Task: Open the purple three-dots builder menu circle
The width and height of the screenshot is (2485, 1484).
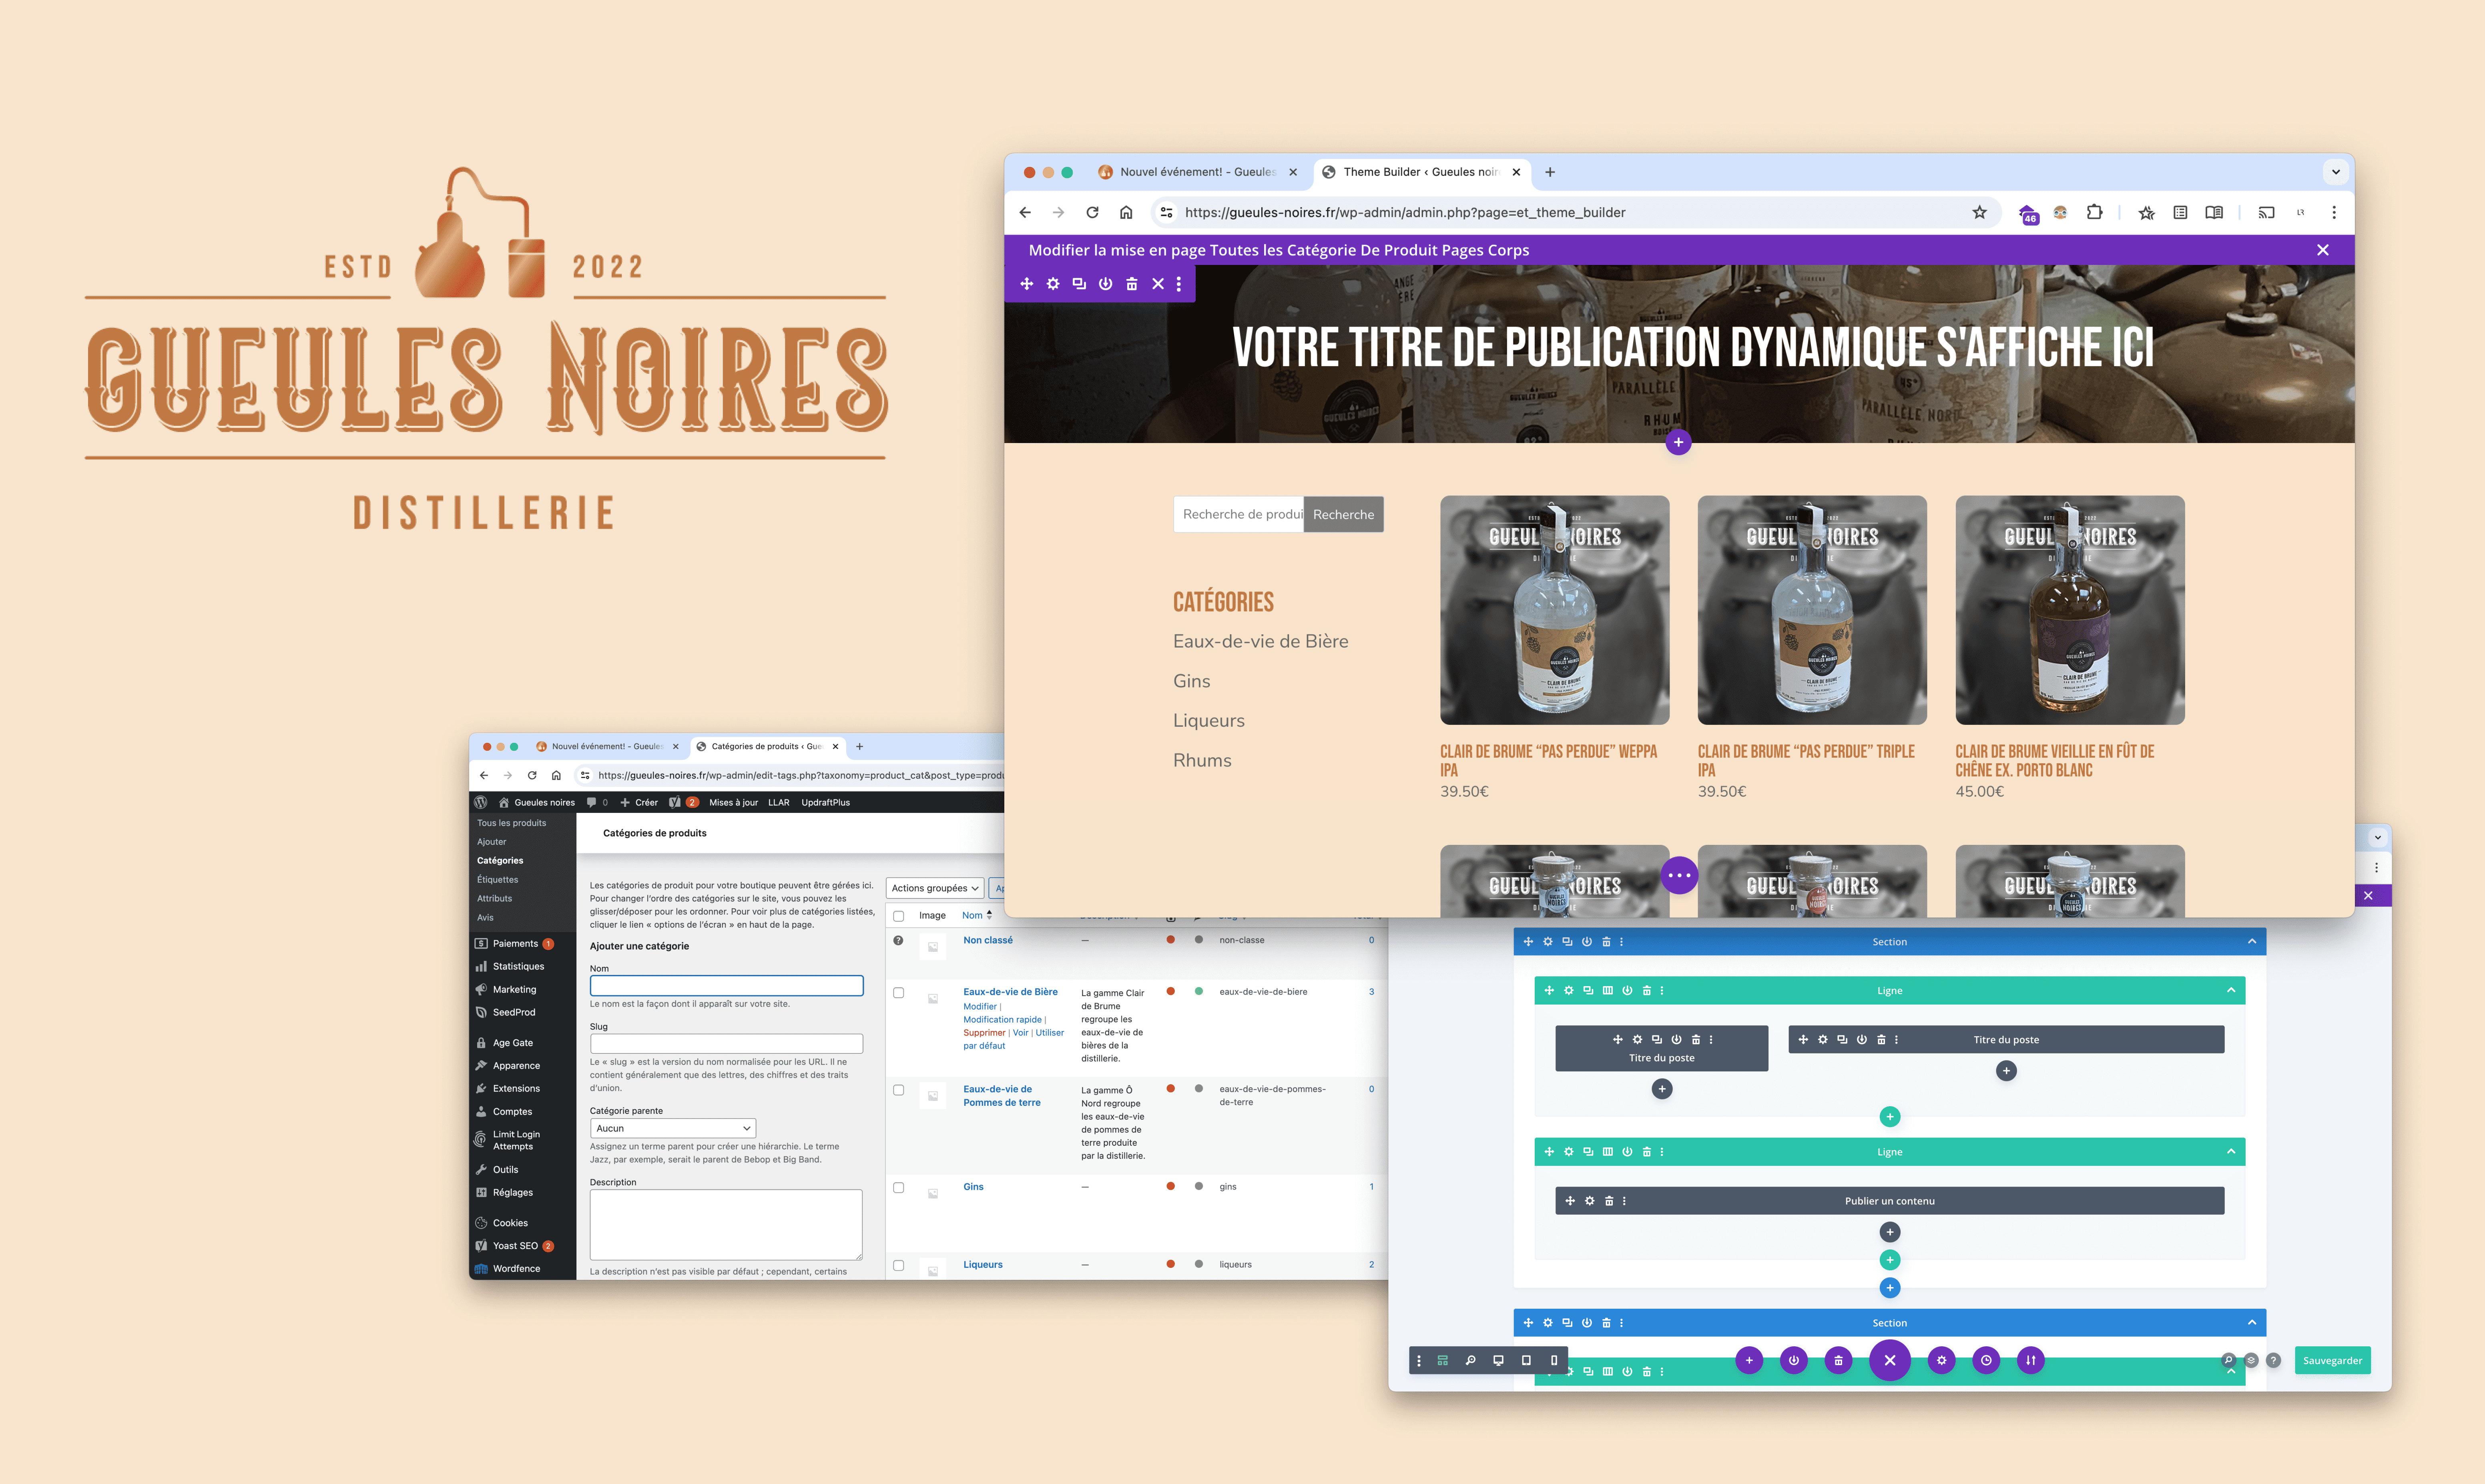Action: pyautogui.click(x=1679, y=875)
